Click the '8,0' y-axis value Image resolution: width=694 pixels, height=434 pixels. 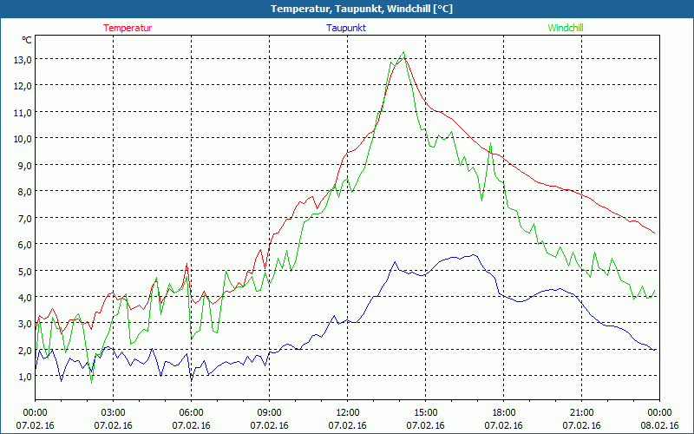(24, 192)
